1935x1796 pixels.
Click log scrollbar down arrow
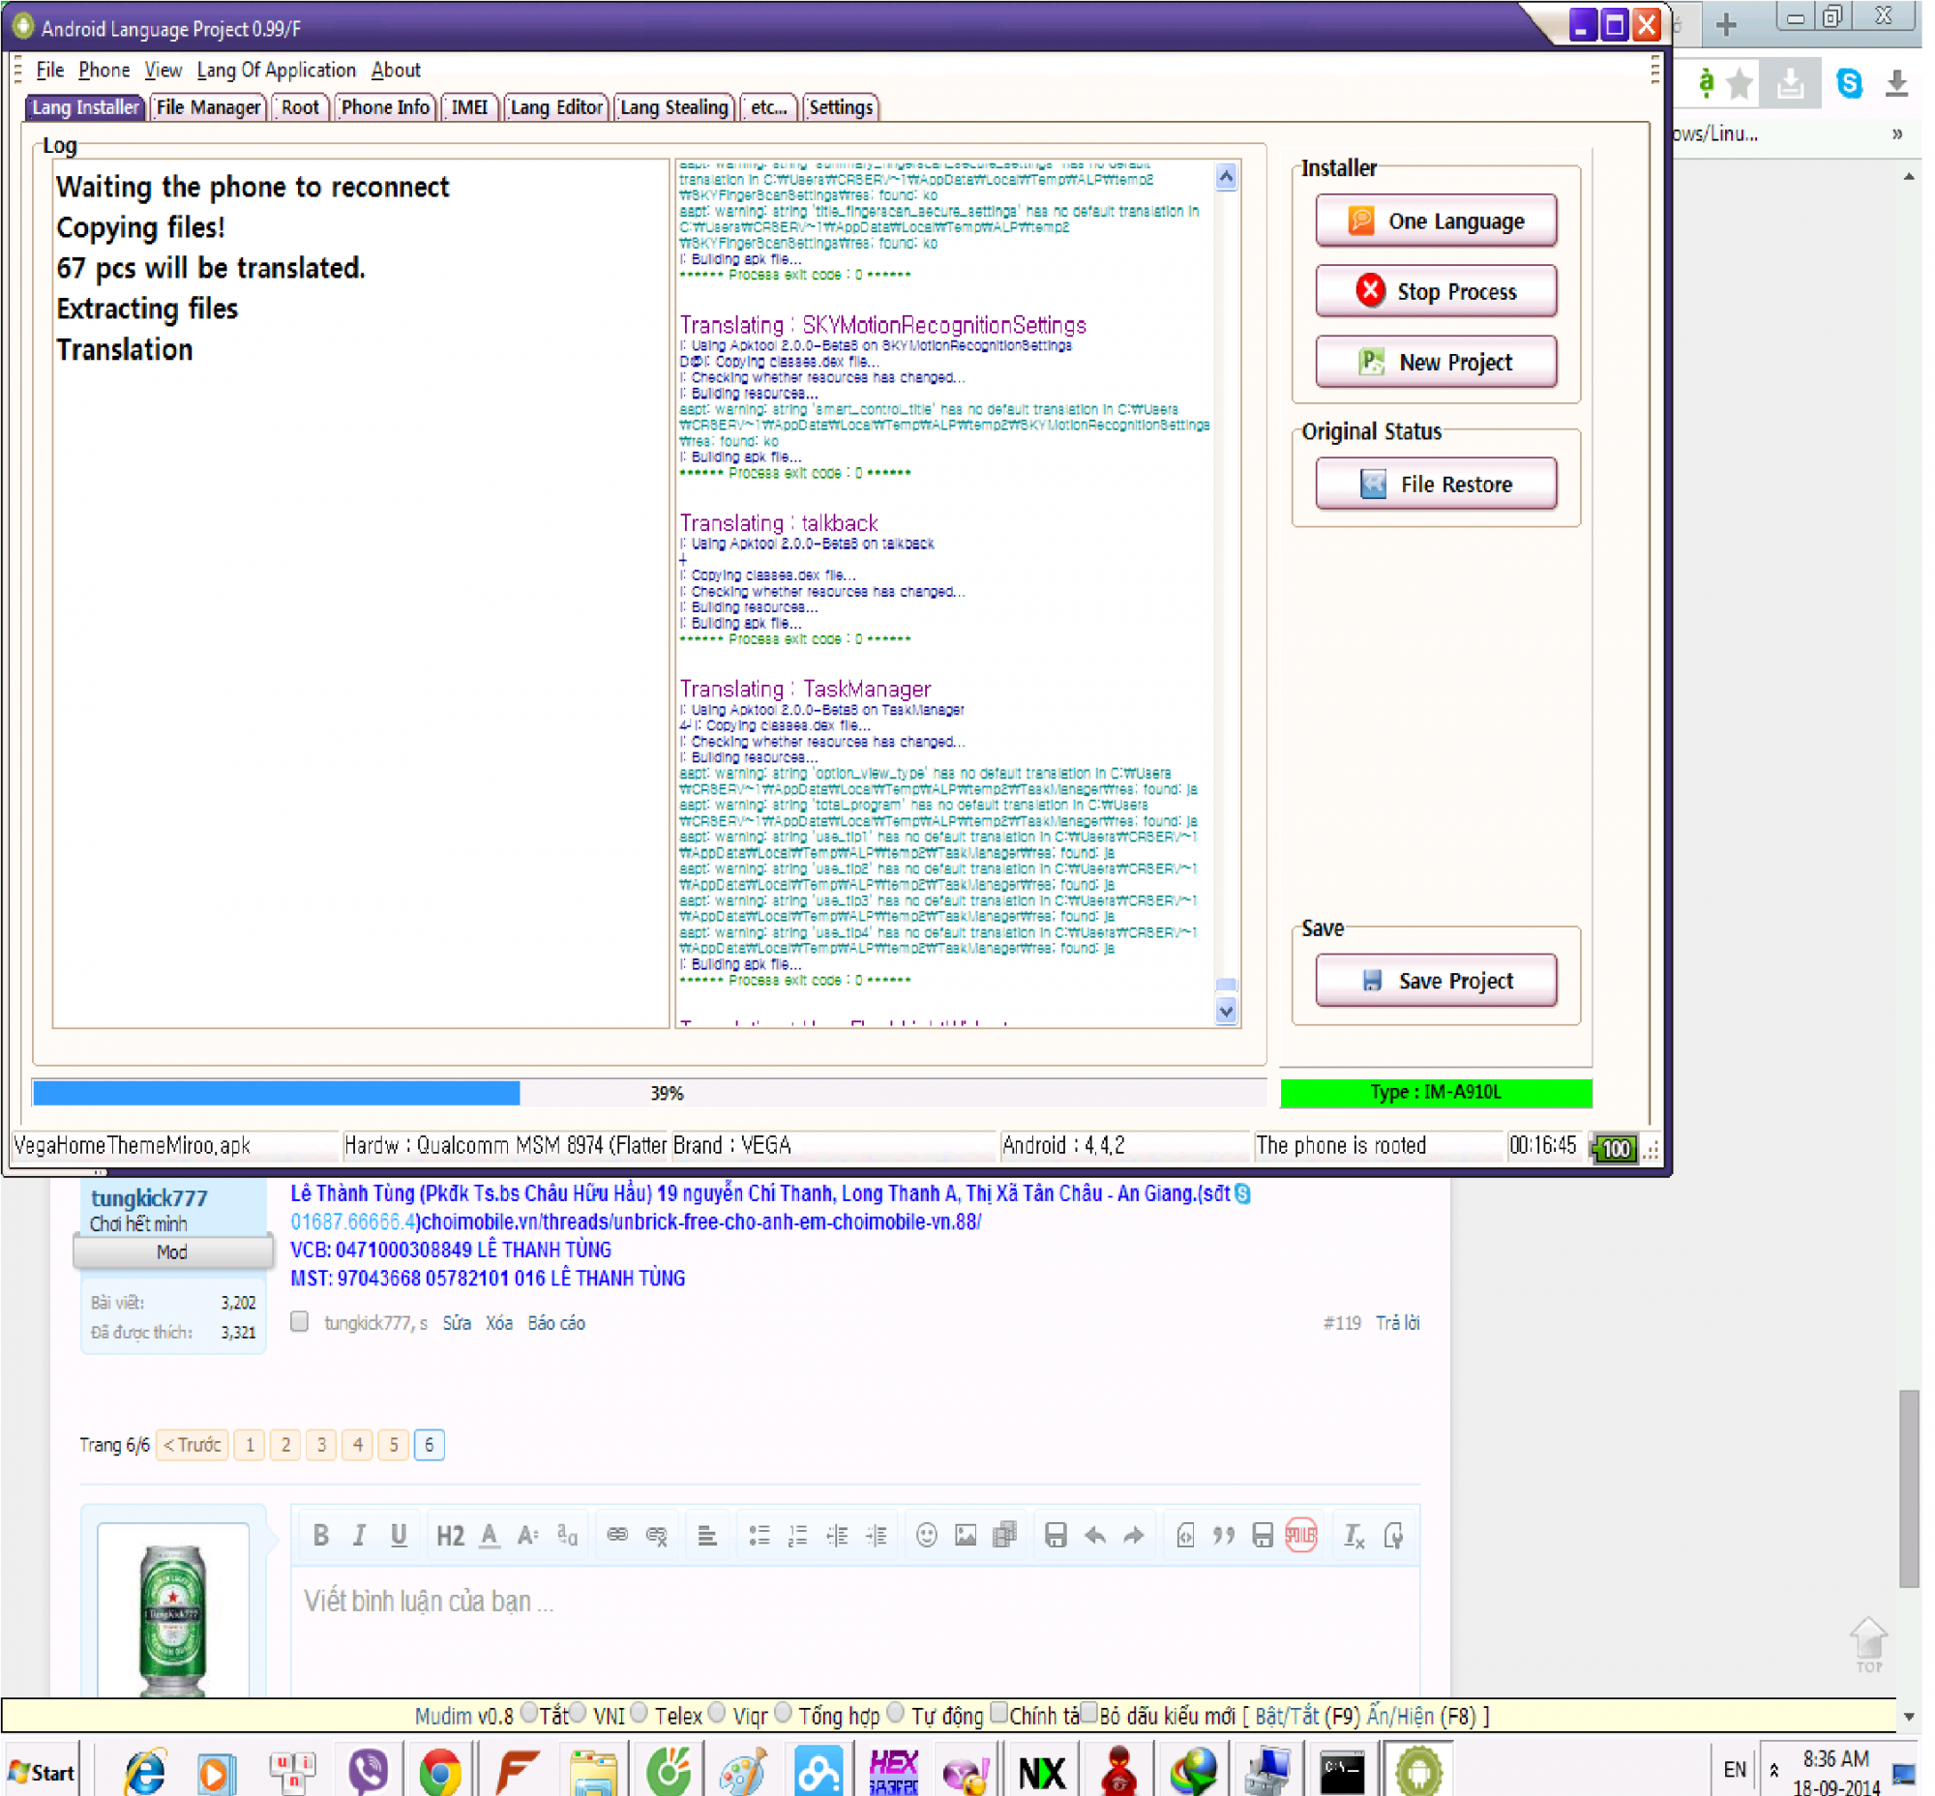[x=1226, y=1011]
